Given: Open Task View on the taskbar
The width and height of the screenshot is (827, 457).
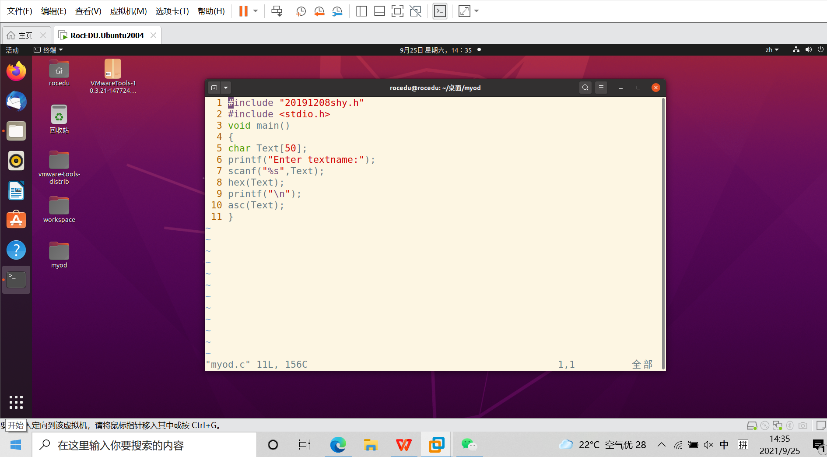Looking at the screenshot, I should click(x=305, y=445).
